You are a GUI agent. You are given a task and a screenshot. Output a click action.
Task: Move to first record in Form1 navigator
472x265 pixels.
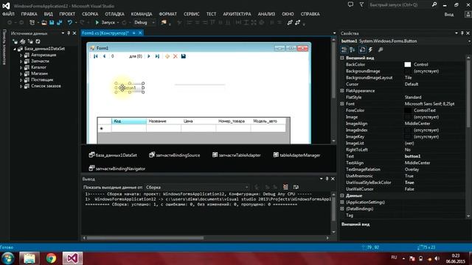click(x=96, y=56)
